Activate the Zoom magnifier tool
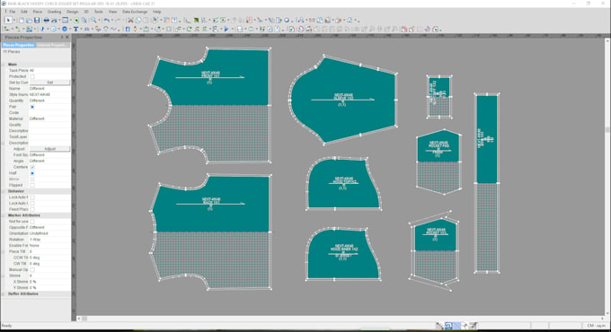611x332 pixels. click(94, 20)
